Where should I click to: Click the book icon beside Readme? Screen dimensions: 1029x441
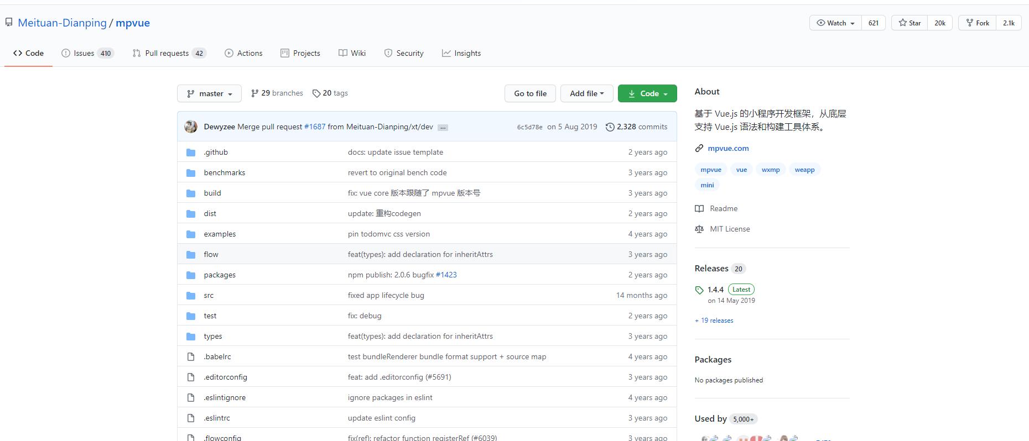(699, 208)
